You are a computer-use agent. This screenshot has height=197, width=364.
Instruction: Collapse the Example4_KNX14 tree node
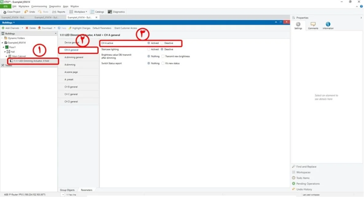coord(2,43)
